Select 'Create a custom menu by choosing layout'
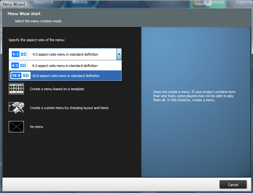 69,108
